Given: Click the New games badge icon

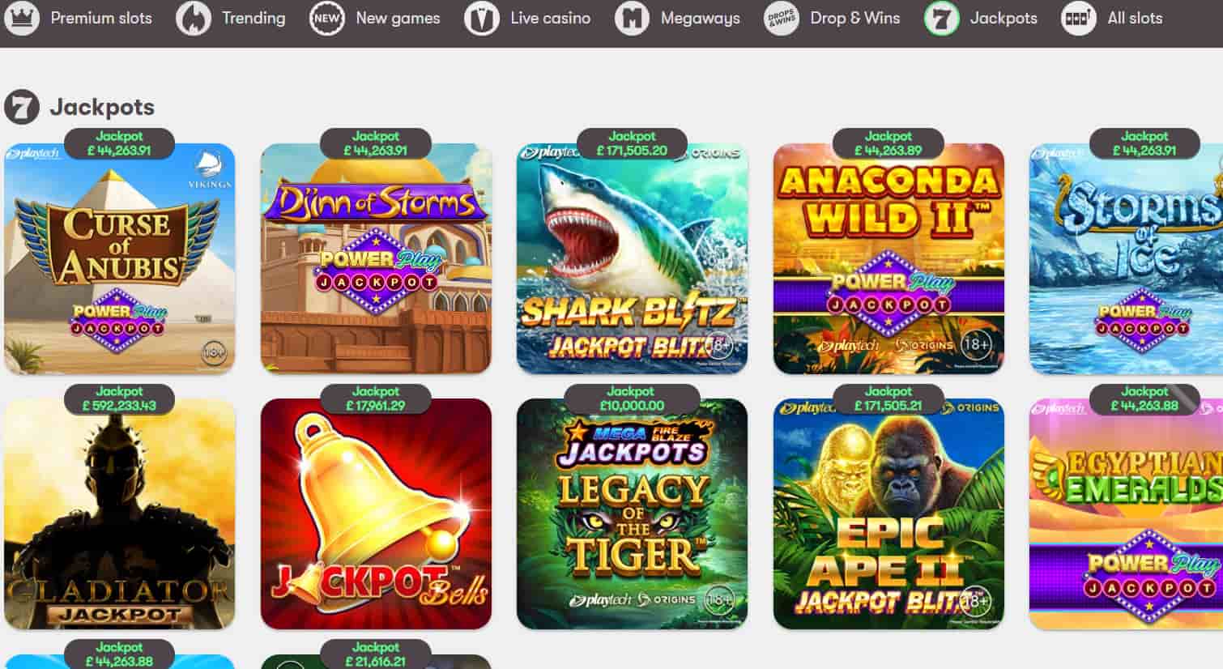Looking at the screenshot, I should tap(326, 18).
